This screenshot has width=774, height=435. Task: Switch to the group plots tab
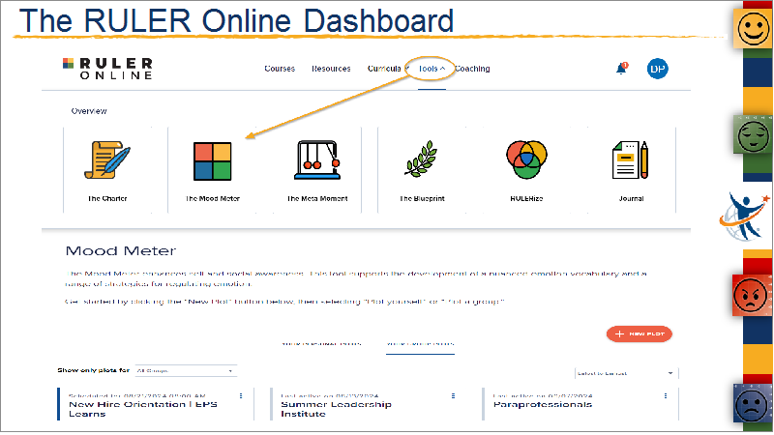pyautogui.click(x=420, y=344)
